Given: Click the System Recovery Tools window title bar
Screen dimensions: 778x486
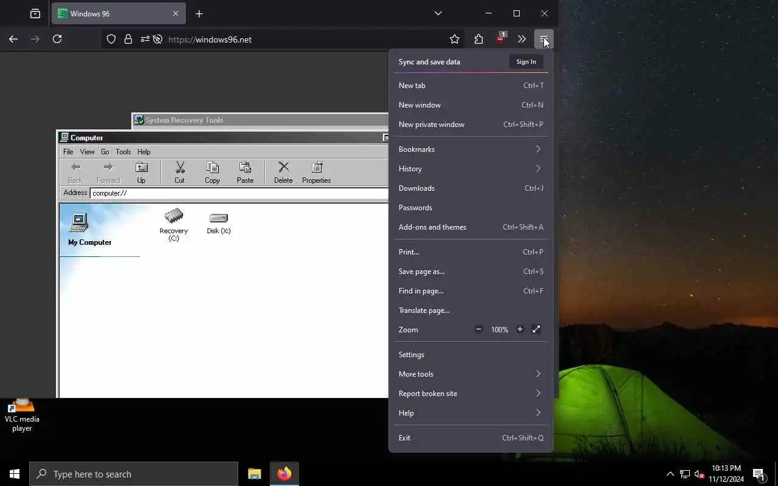Looking at the screenshot, I should (x=260, y=120).
